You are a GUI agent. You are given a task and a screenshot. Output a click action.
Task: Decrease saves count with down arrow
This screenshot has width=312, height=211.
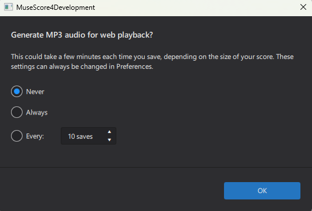coord(109,140)
